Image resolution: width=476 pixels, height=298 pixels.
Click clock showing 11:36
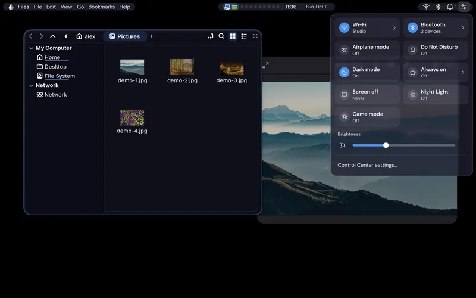click(x=291, y=7)
